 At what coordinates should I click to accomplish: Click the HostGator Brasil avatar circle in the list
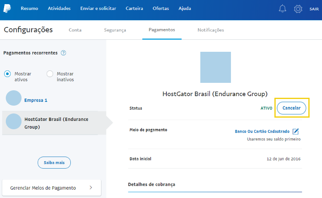14,121
